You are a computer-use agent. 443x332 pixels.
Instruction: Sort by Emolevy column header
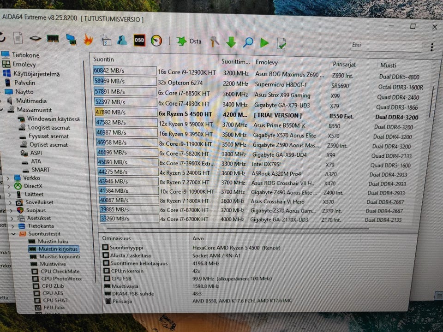pos(266,62)
